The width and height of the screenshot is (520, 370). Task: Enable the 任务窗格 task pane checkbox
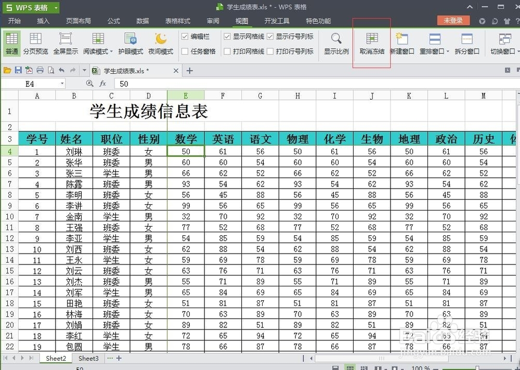pyautogui.click(x=185, y=51)
